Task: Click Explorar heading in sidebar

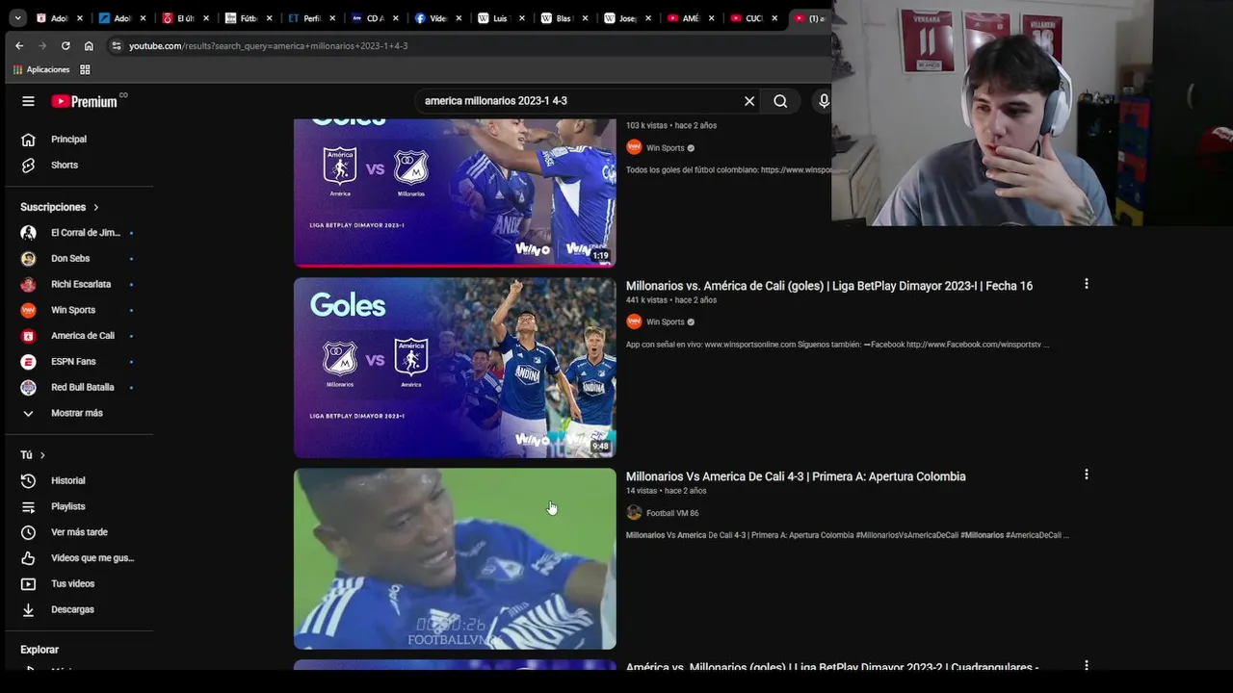Action: click(39, 650)
